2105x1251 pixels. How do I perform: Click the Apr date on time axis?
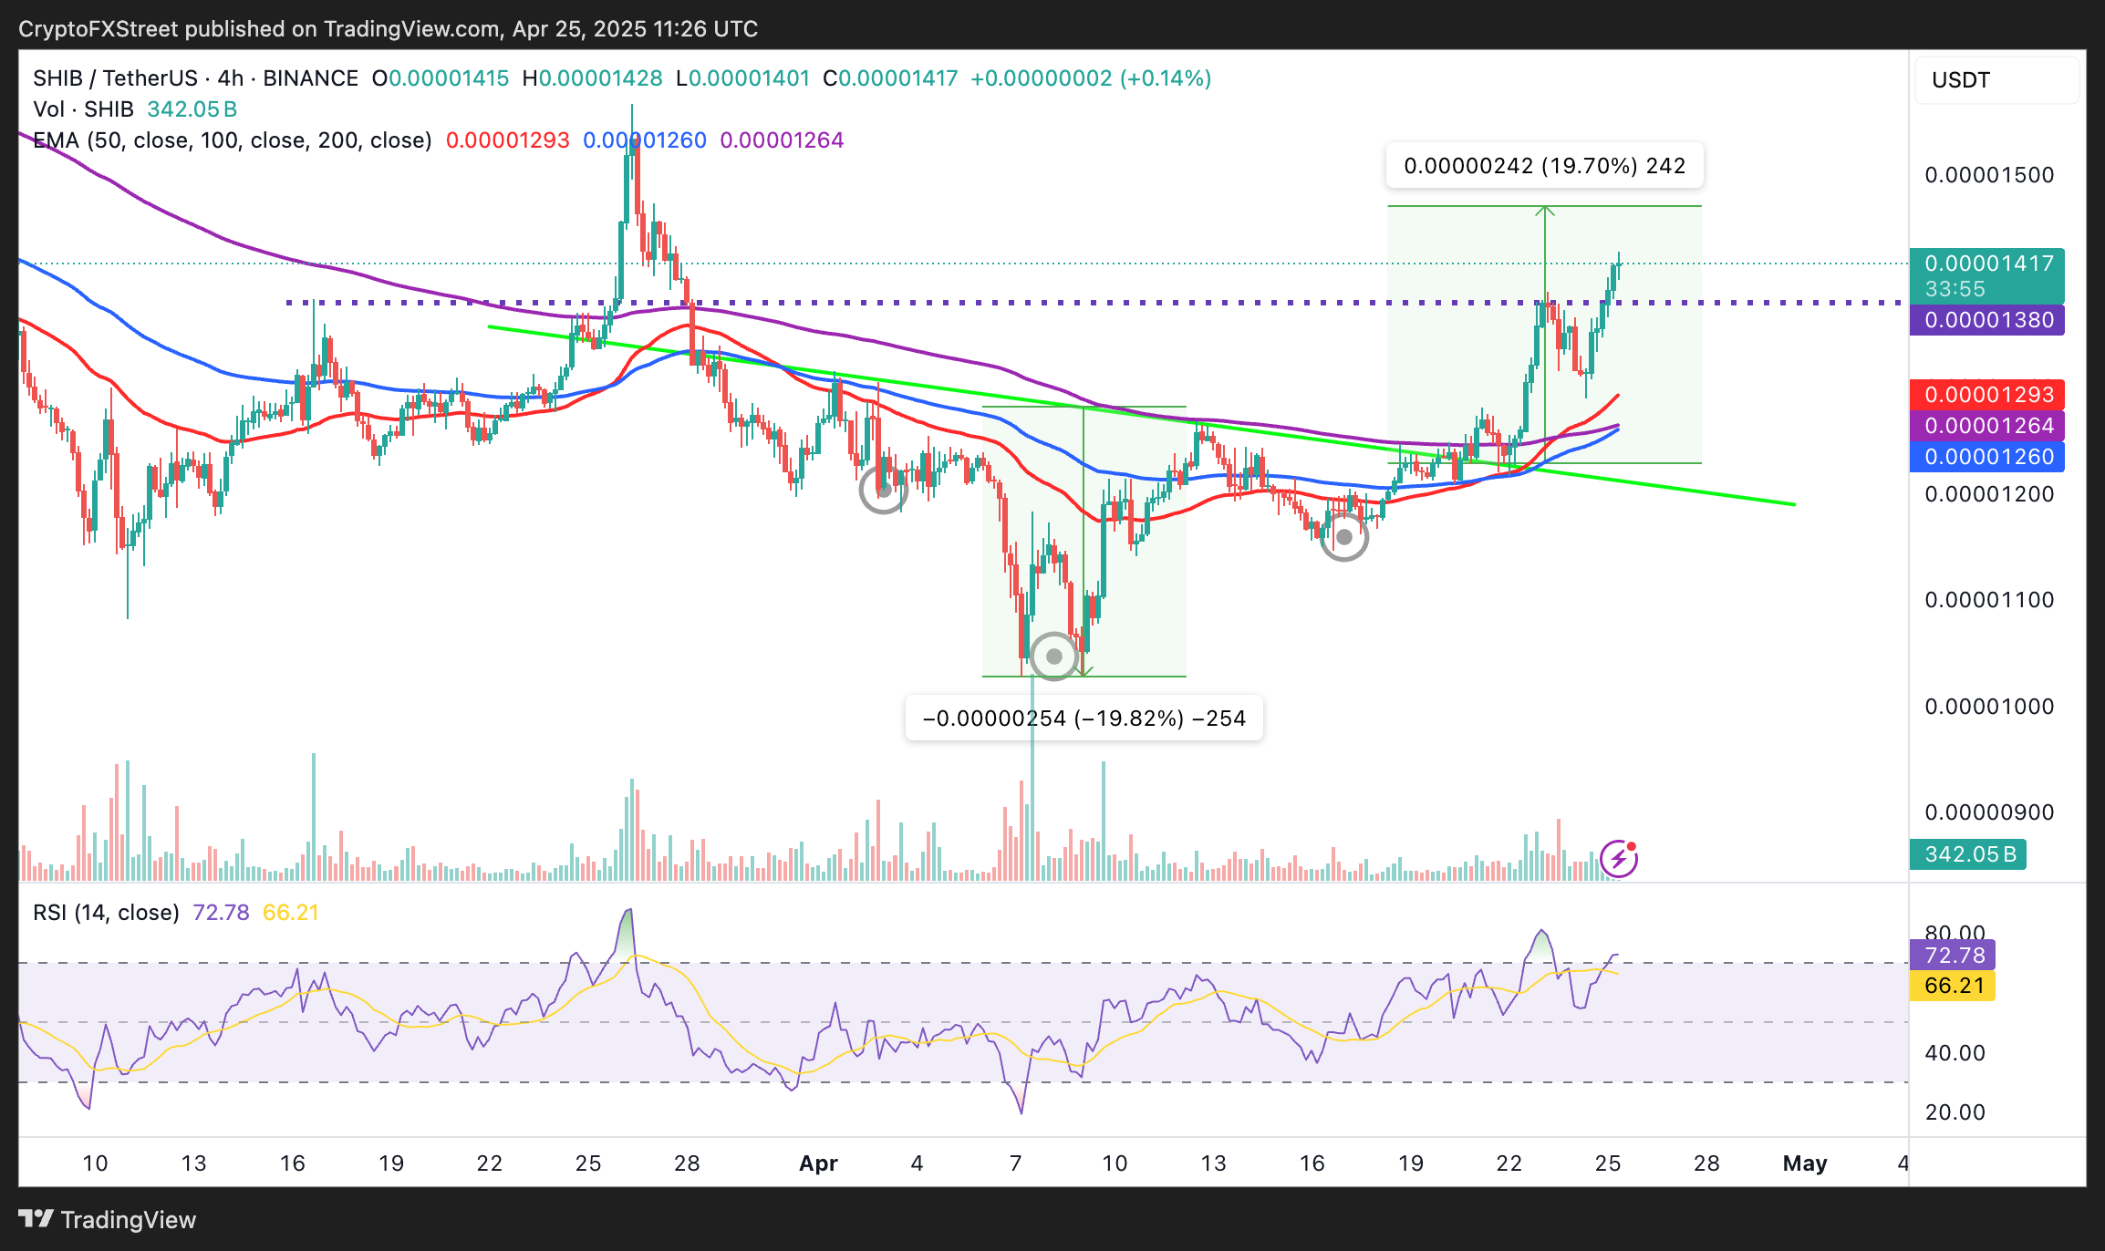click(818, 1163)
